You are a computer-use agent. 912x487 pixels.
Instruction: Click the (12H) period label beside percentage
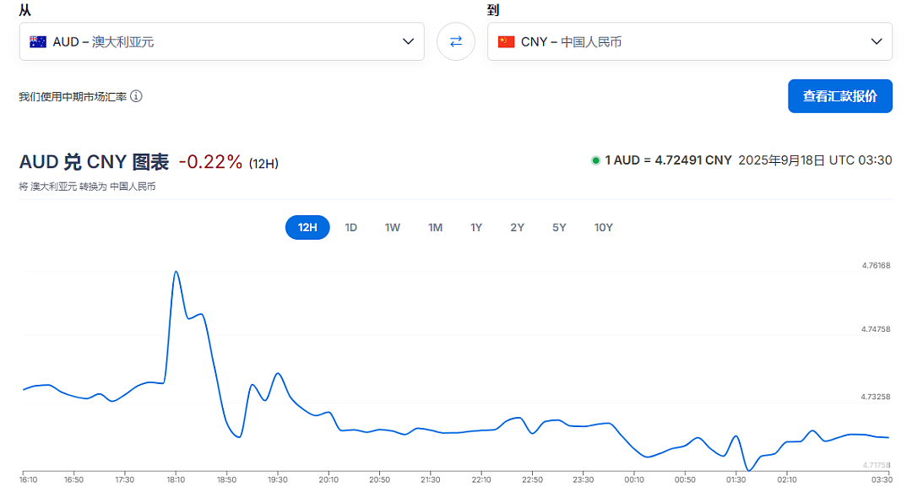263,164
